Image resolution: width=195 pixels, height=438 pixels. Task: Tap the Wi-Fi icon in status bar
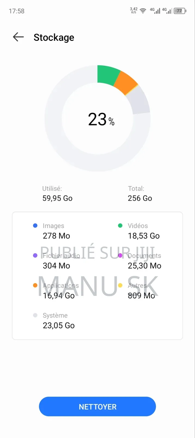pos(143,11)
